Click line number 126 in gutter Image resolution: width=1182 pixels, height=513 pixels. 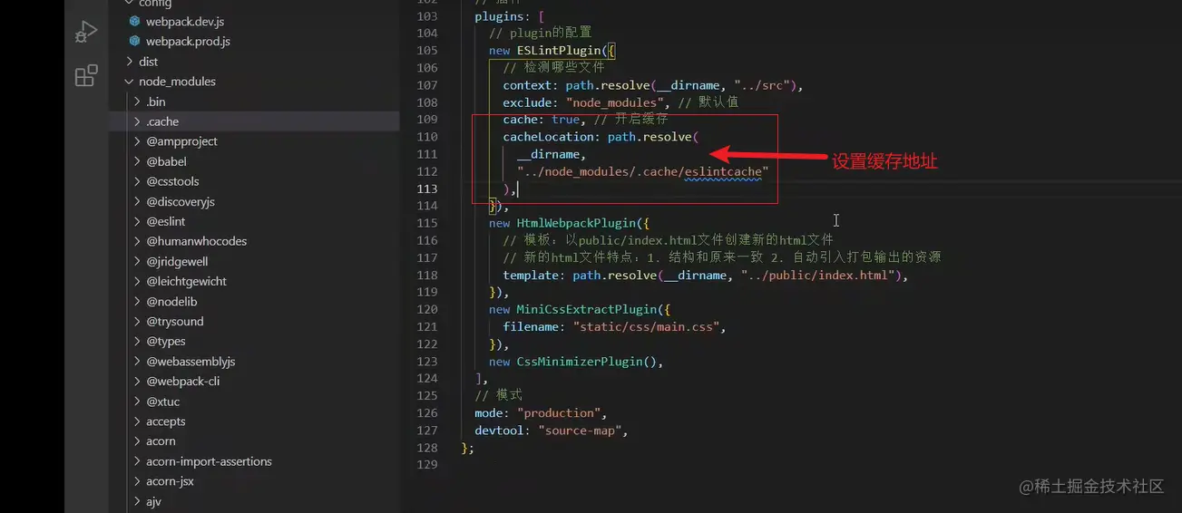tap(426, 412)
